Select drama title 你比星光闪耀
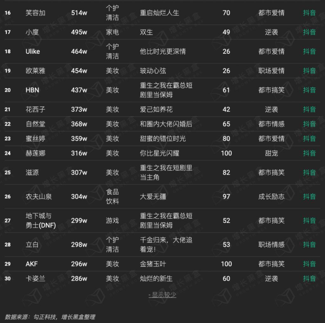Screen dimensions: 325x323 [160, 153]
